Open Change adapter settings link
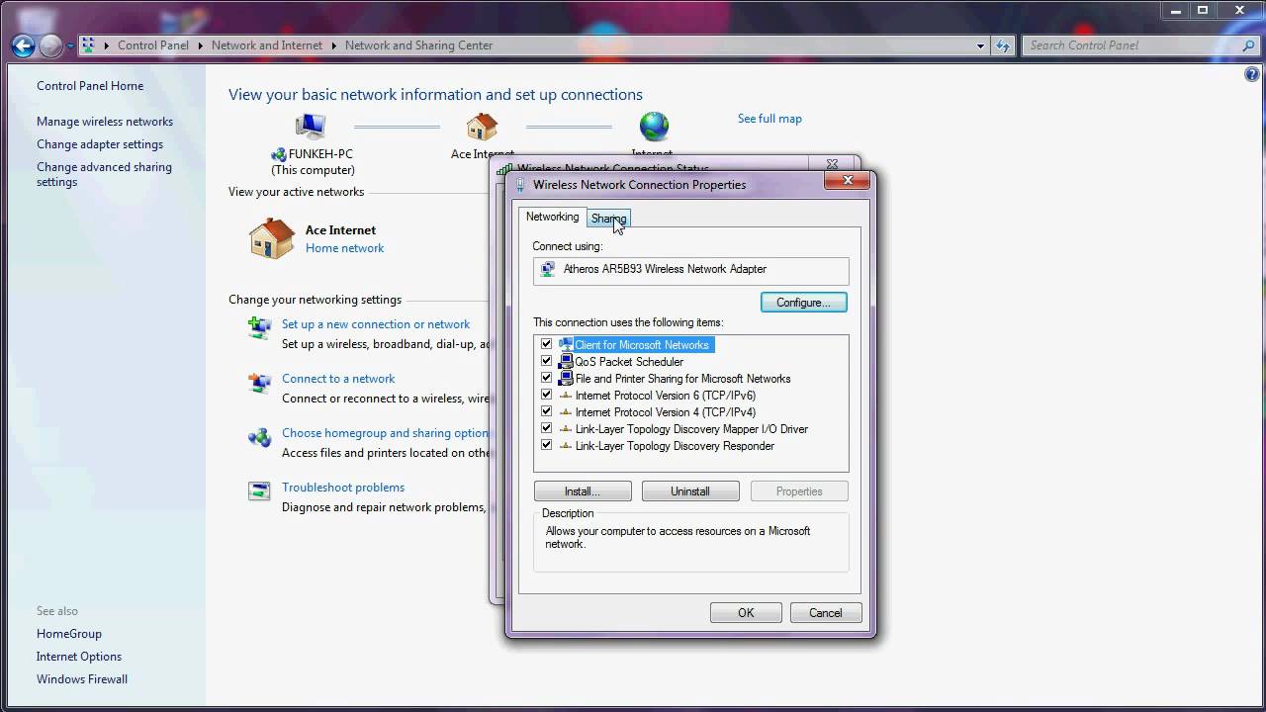 pos(100,144)
